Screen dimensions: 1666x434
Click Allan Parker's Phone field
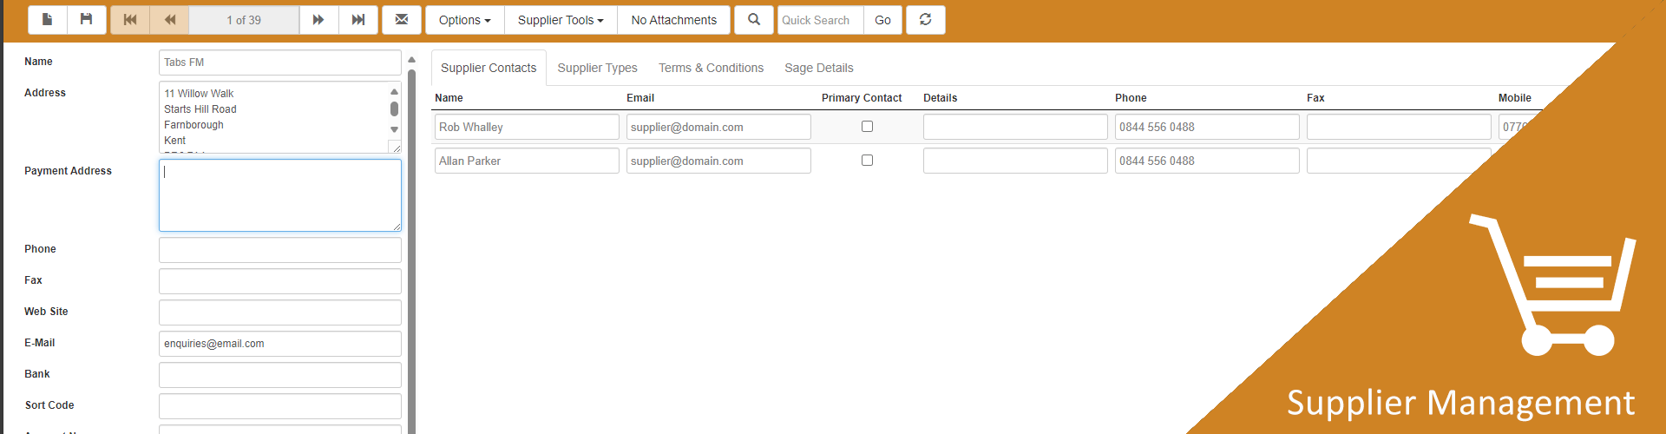[1207, 161]
